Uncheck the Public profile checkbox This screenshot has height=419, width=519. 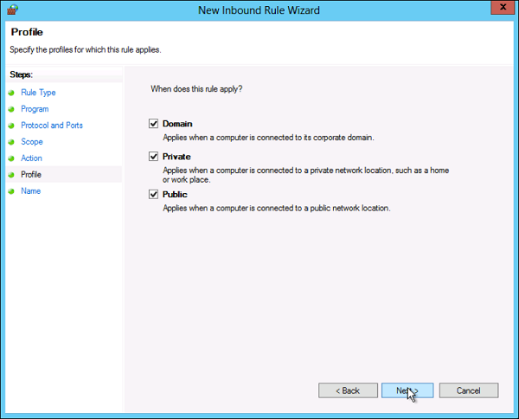click(154, 195)
